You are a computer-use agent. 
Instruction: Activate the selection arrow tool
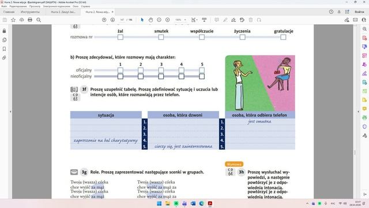(x=142, y=20)
